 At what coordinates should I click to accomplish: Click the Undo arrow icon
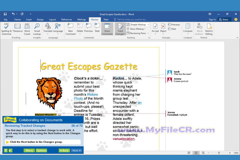coord(13,14)
